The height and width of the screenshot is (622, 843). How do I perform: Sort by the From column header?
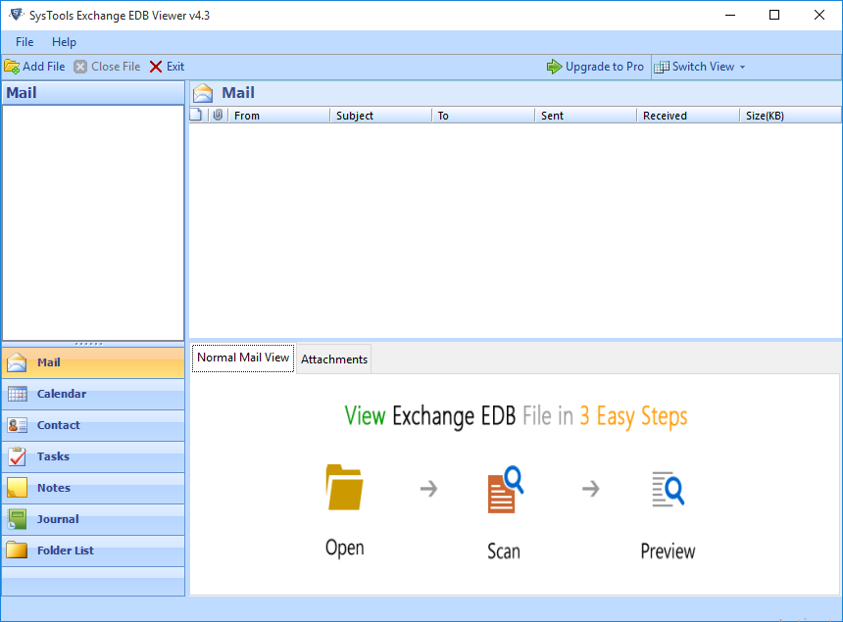click(279, 116)
